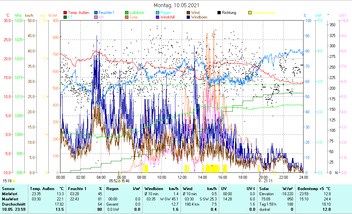Click the pink UV legend square
This screenshot has width=352, height=214.
[96, 17]
